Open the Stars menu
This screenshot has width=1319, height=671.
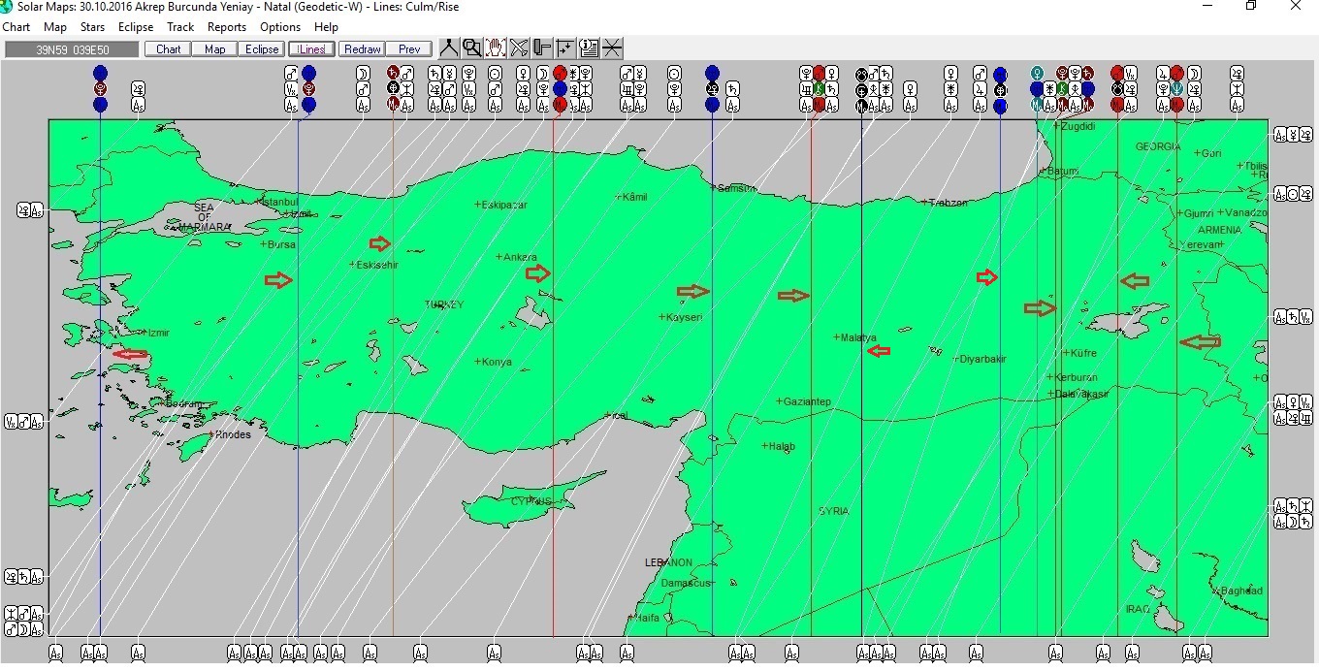pyautogui.click(x=93, y=27)
